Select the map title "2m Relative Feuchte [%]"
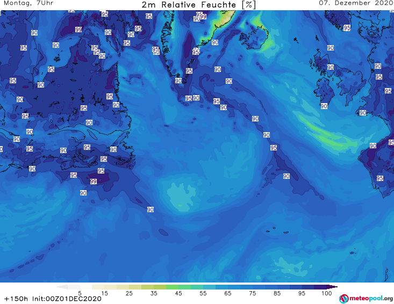Screen dimensions: 394x304 click(x=199, y=5)
